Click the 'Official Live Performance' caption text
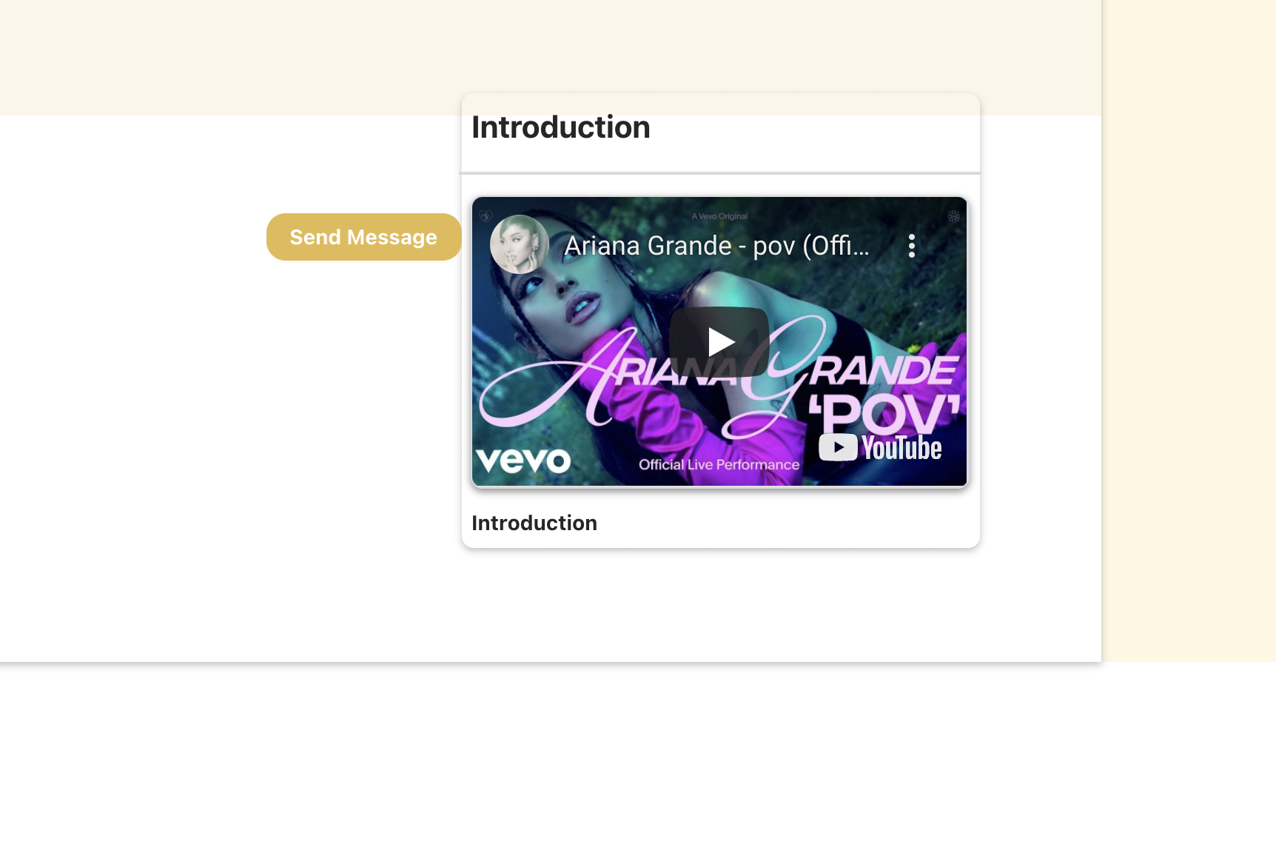Screen dimensions: 1276x853 coord(719,465)
